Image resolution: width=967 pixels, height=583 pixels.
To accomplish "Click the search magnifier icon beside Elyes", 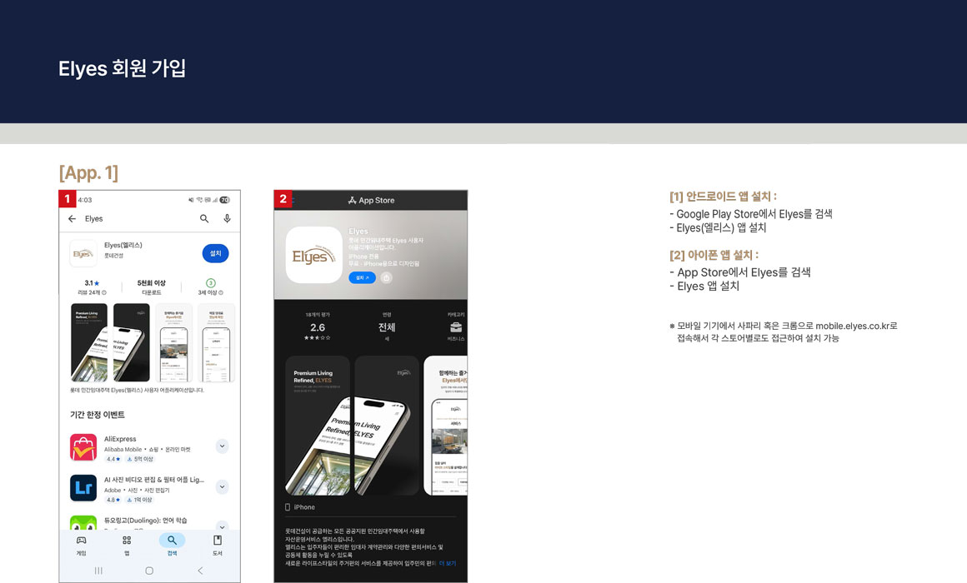I will point(204,219).
